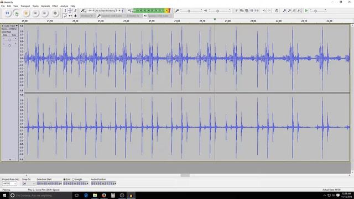Open the Project Rate dropdown

point(9,184)
